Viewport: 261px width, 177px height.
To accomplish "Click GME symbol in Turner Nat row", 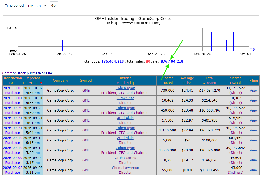I will 86,100.
